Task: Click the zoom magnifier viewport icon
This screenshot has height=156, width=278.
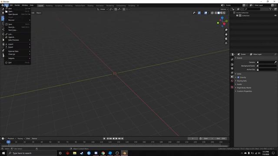Action: tap(226, 30)
